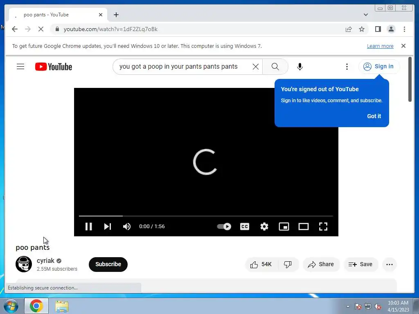Mute the video volume
The height and width of the screenshot is (314, 419).
[x=127, y=227]
